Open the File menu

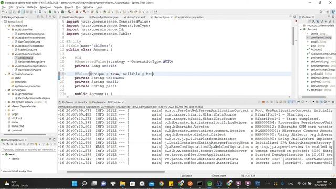(x=4, y=7)
